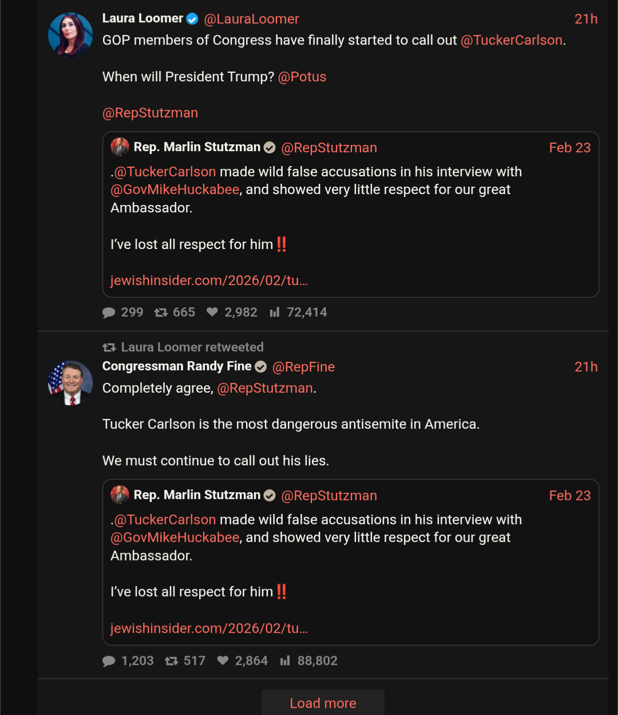This screenshot has width=618, height=715.
Task: Click the reply icon on Laura Loomer's tweet
Action: 109,313
